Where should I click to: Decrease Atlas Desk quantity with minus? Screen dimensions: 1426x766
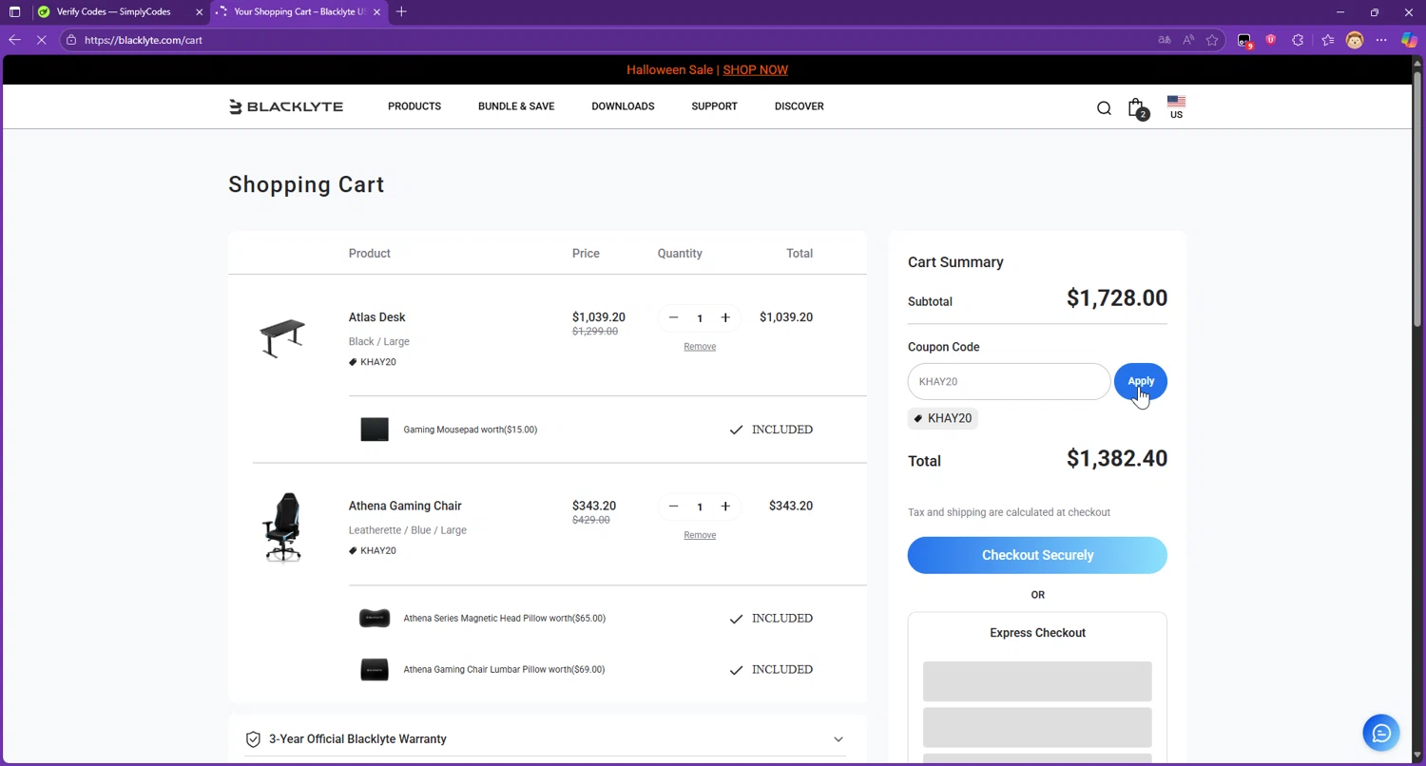pyautogui.click(x=674, y=317)
